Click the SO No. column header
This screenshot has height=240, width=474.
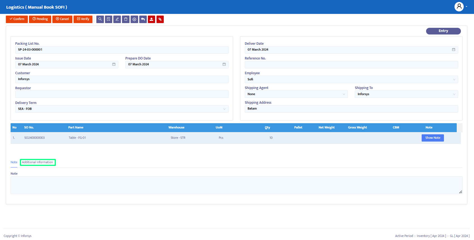[x=29, y=128]
